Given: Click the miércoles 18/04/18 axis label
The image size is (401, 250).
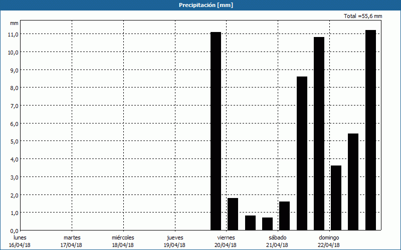Looking at the screenshot, I should (123, 241).
